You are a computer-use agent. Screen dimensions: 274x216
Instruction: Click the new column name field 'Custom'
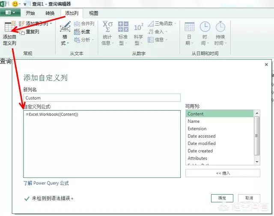[102, 98]
